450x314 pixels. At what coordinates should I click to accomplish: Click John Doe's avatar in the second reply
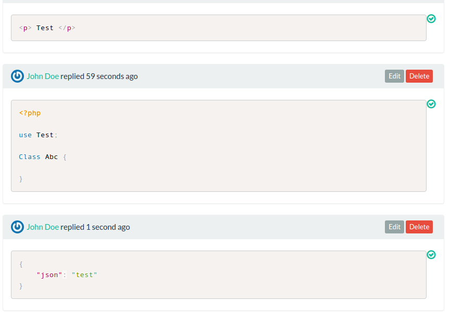pos(17,227)
